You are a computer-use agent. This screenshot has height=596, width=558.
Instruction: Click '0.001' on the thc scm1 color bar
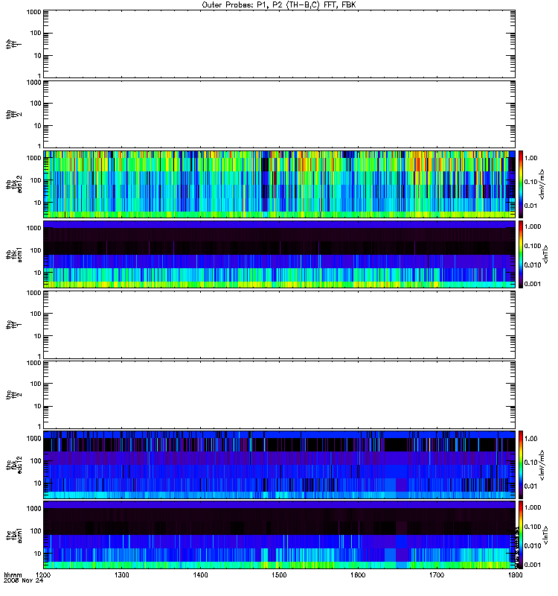(x=533, y=565)
